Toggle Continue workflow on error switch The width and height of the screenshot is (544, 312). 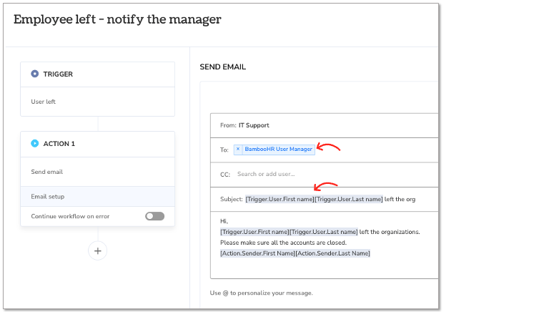[154, 216]
